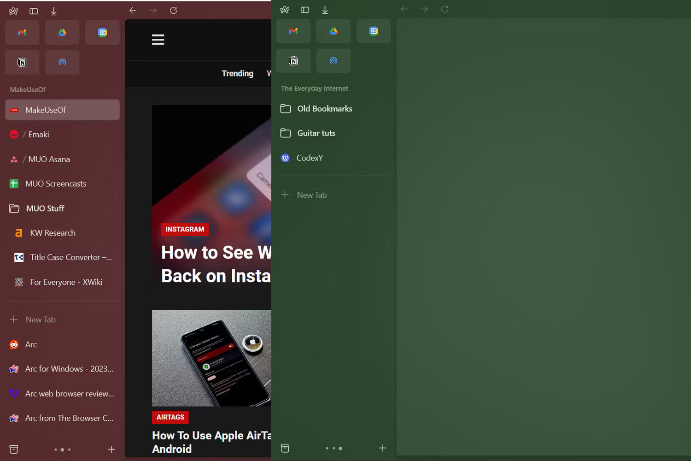This screenshot has height=461, width=691.
Task: Open the Gmail pinned app
Action: tap(22, 32)
